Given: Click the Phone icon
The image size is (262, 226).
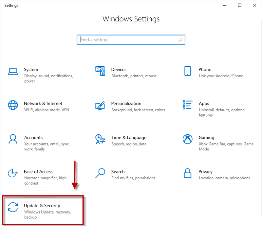Looking at the screenshot, I should pyautogui.click(x=187, y=71).
